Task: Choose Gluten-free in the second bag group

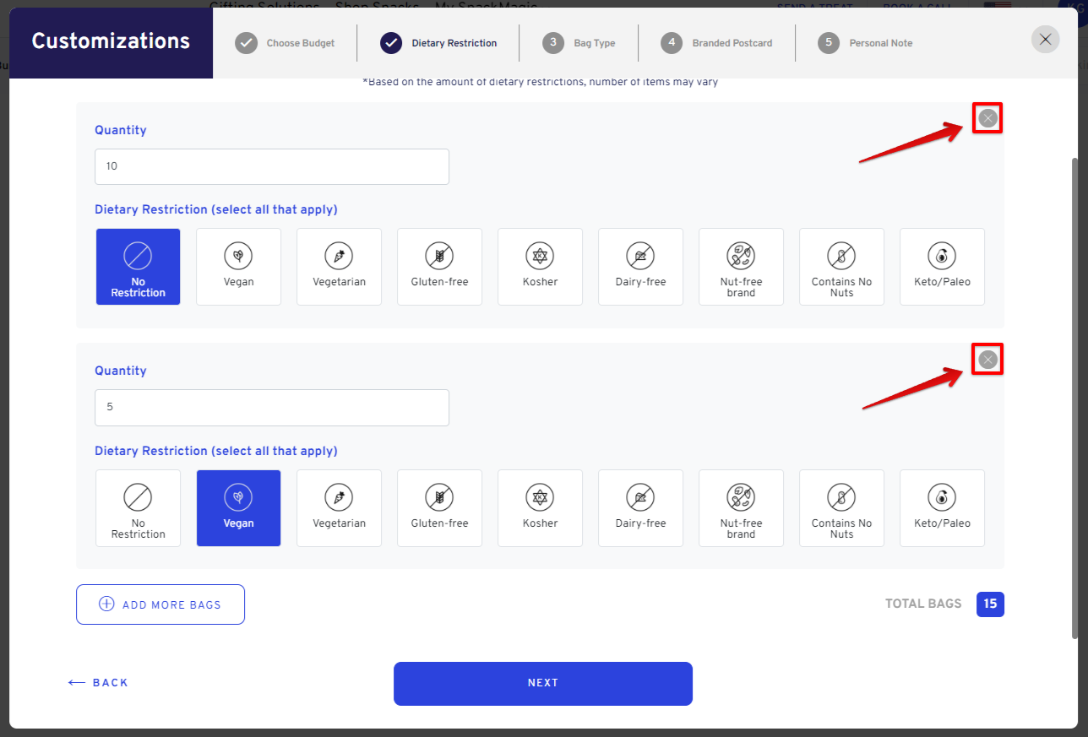Action: (x=439, y=508)
